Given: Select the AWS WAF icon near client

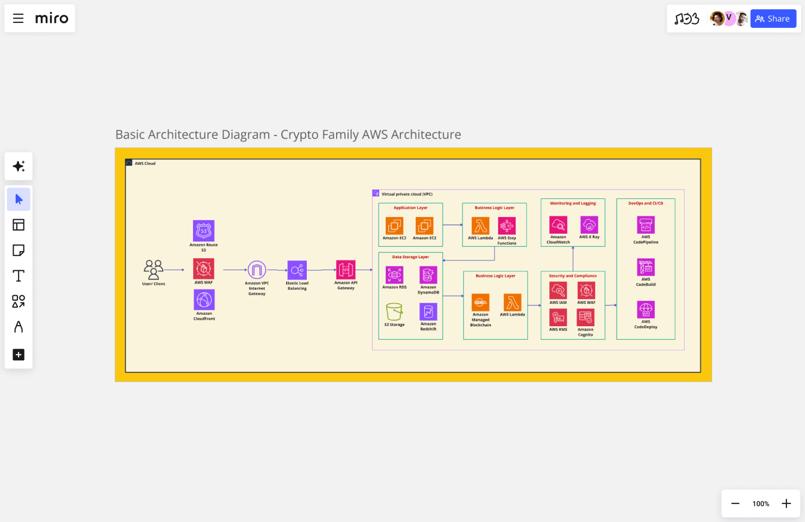Looking at the screenshot, I should click(204, 269).
